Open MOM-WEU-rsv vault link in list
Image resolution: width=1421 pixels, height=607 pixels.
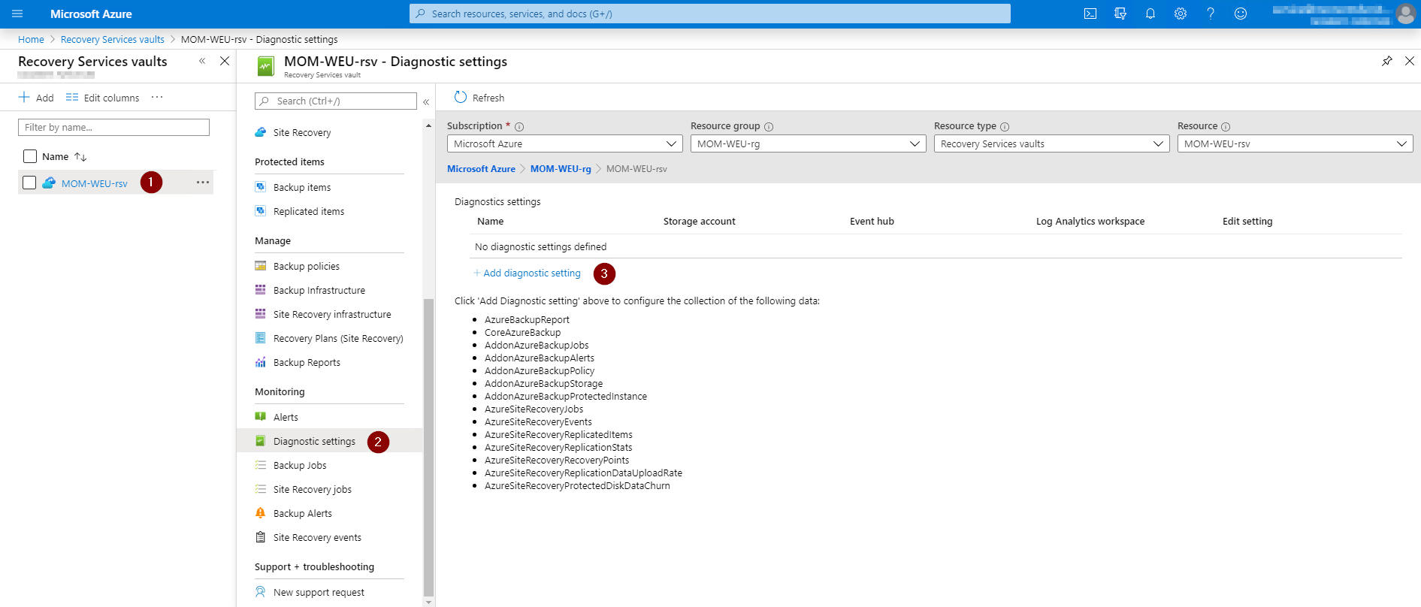coord(95,183)
